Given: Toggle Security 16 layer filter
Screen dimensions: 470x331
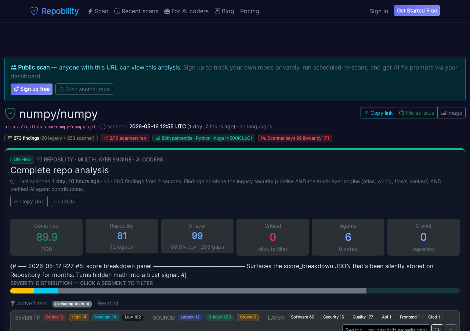Looking at the screenshot, I should click(333, 317).
